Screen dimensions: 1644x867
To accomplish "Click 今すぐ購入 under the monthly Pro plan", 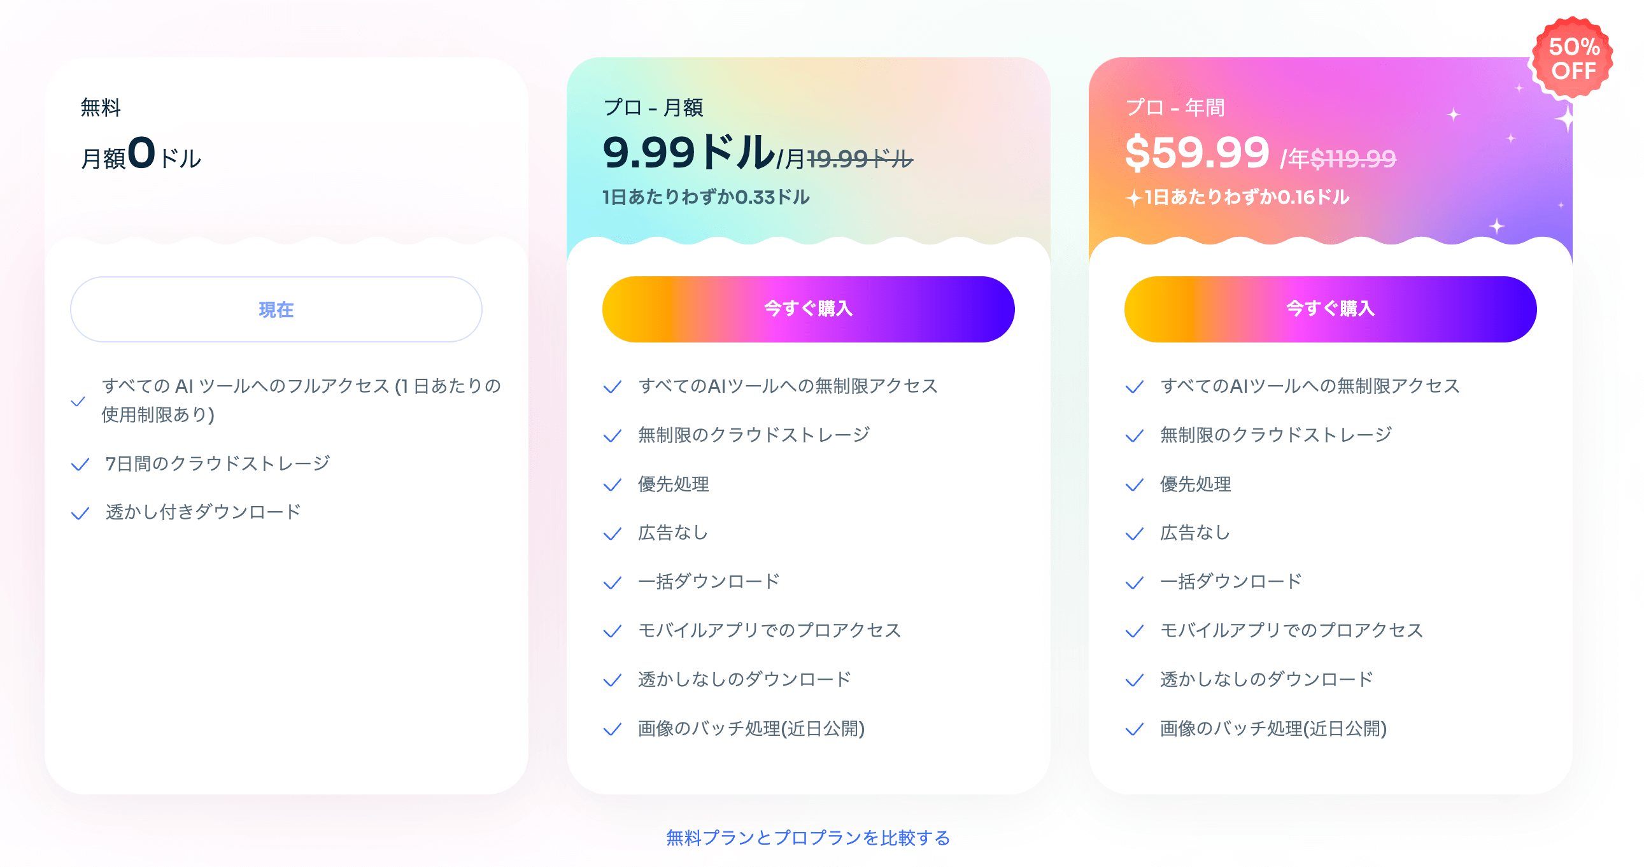I will point(808,309).
